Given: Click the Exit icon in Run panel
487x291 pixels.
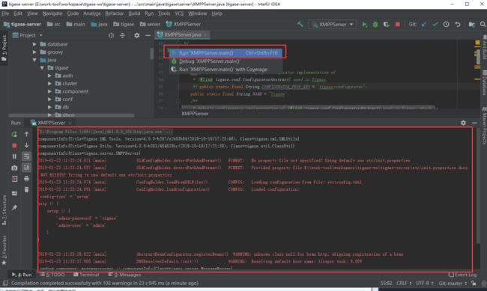Looking at the screenshot, I should [x=14, y=179].
